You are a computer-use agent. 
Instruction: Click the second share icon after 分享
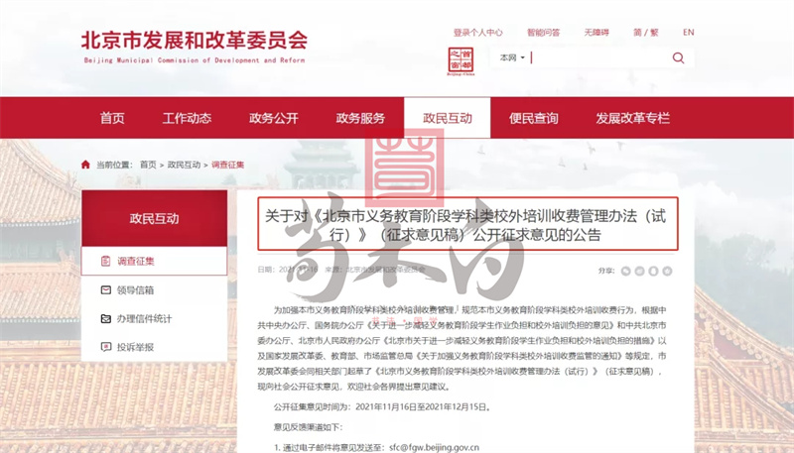639,271
